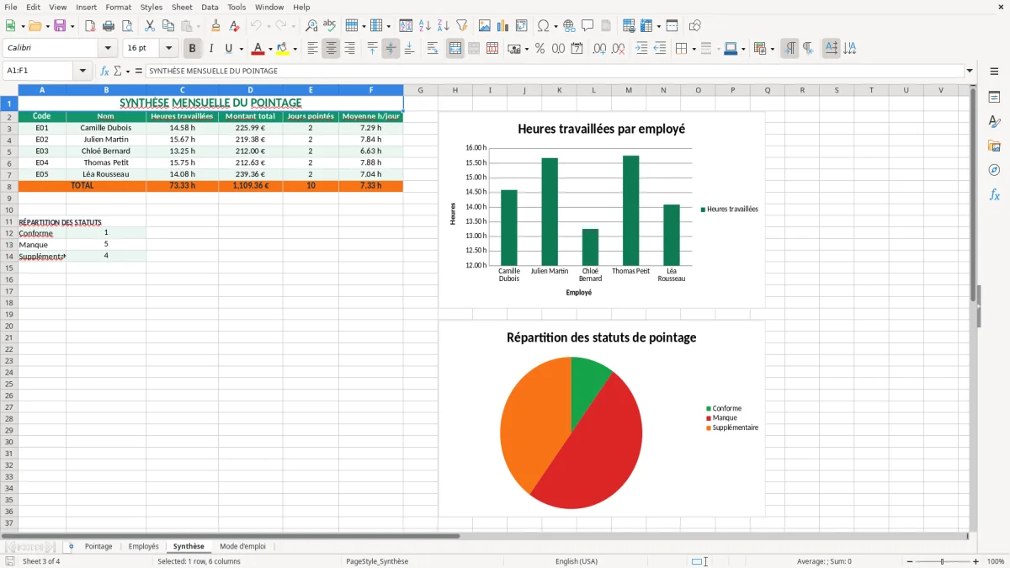Toggle Bold formatting
The image size is (1010, 568).
click(x=193, y=49)
